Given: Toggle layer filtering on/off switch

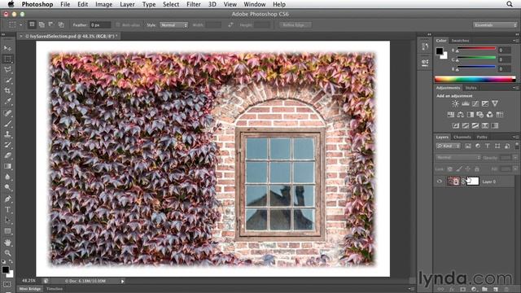Looking at the screenshot, I should pos(516,146).
